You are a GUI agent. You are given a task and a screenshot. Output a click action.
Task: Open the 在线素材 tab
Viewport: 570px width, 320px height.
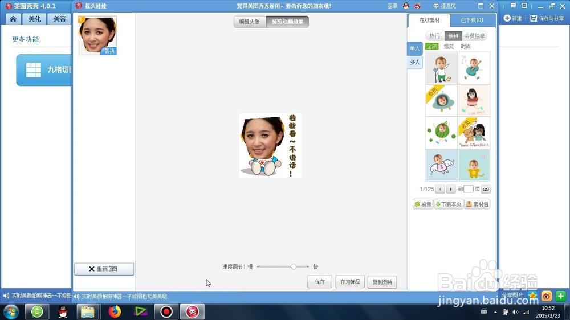click(x=429, y=20)
